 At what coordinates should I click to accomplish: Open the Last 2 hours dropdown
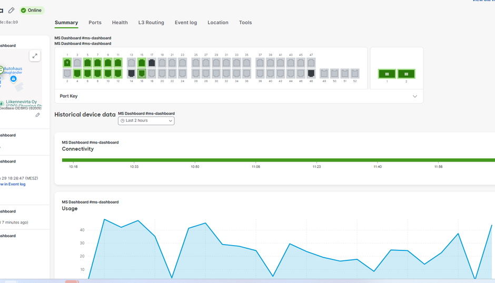pos(146,120)
